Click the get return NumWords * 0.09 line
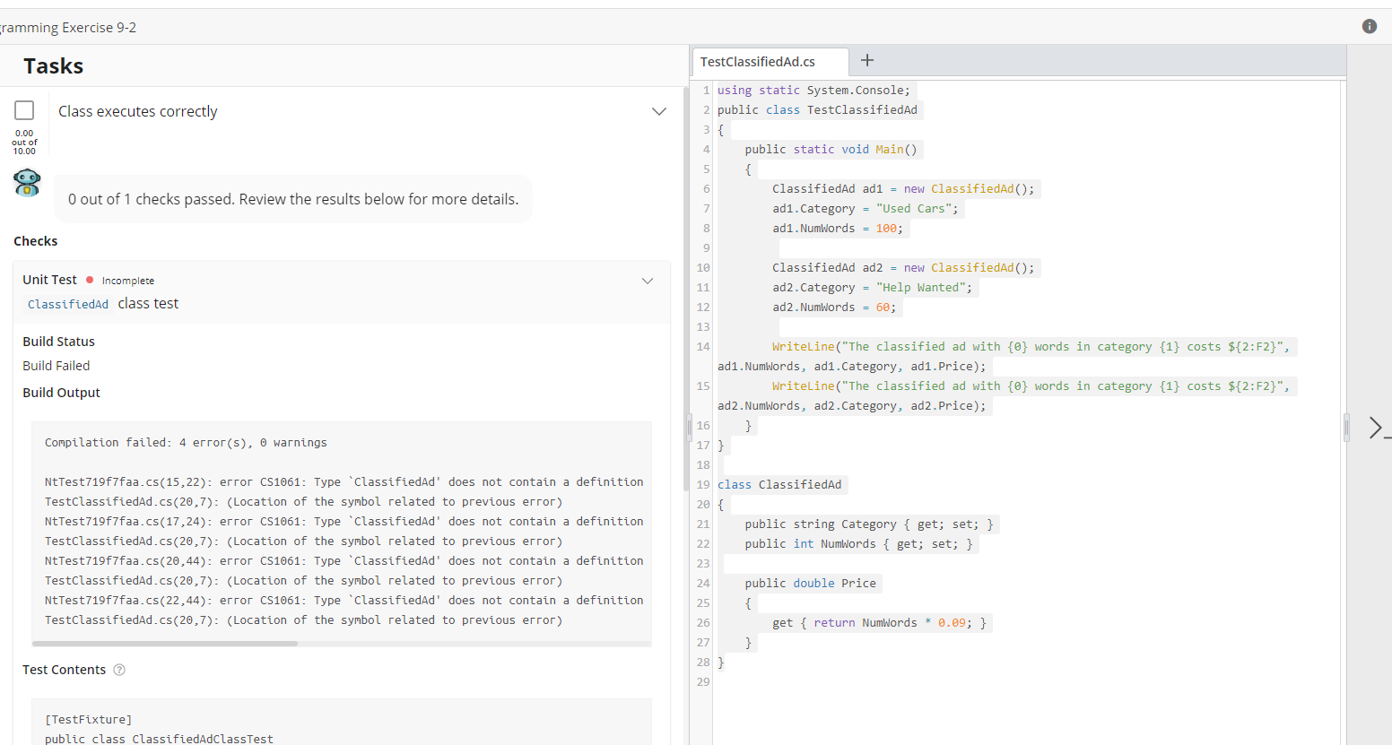Screen dimensions: 1392x745 879,623
